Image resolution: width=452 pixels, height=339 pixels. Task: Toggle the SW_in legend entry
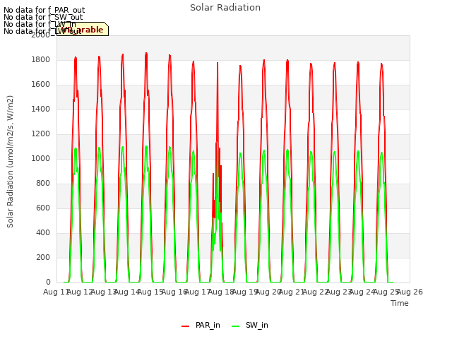(x=250, y=326)
